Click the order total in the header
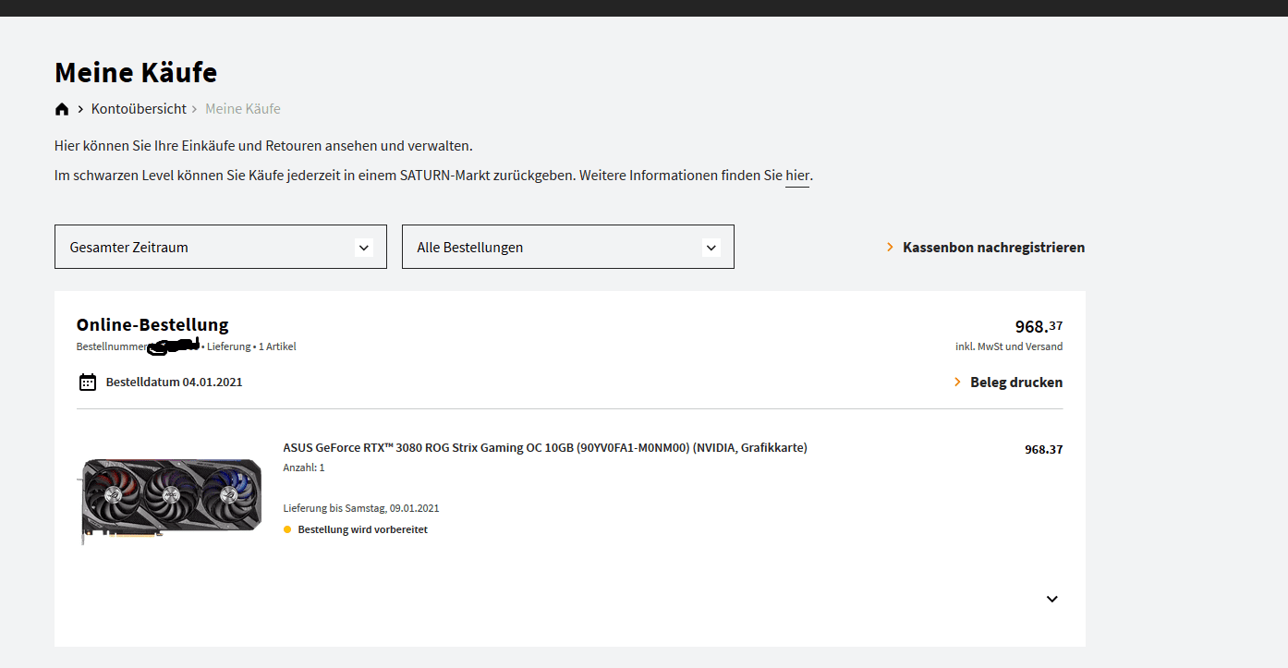The image size is (1288, 668). [x=1039, y=326]
